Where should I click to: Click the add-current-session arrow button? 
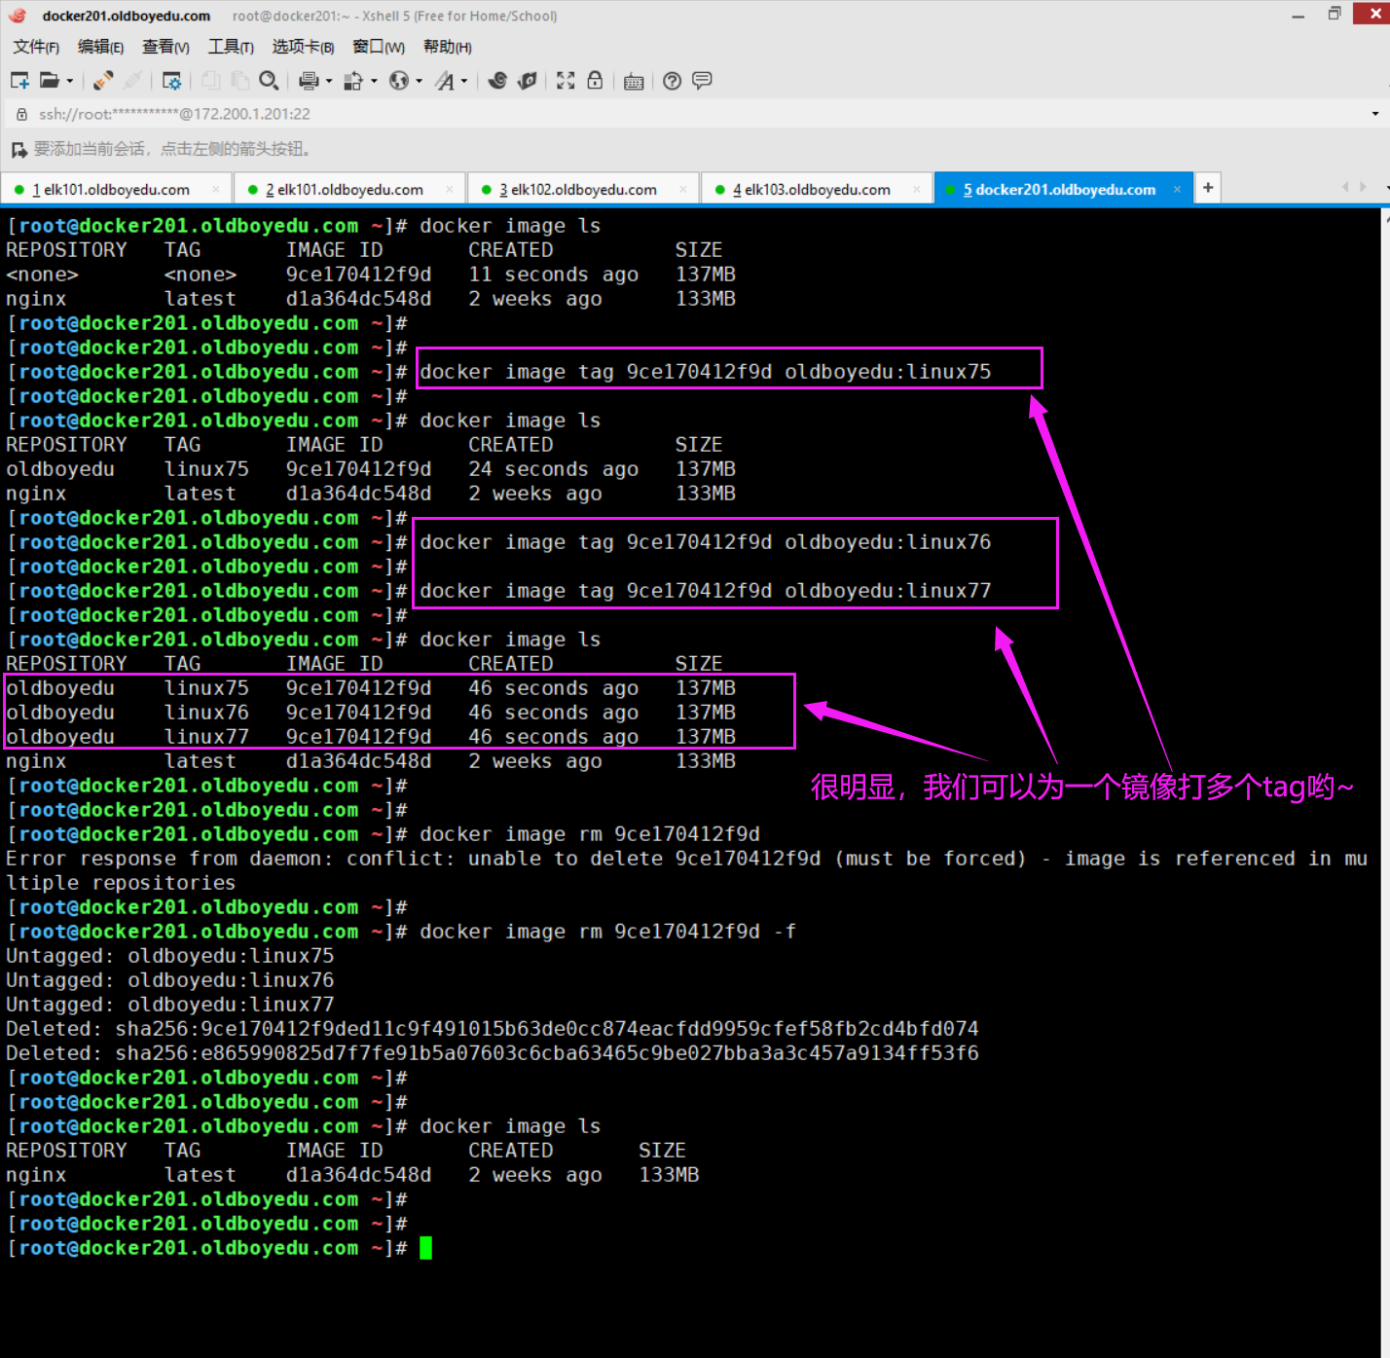click(x=18, y=150)
